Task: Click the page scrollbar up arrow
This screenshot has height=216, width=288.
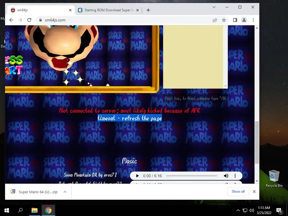Action: pos(257,28)
